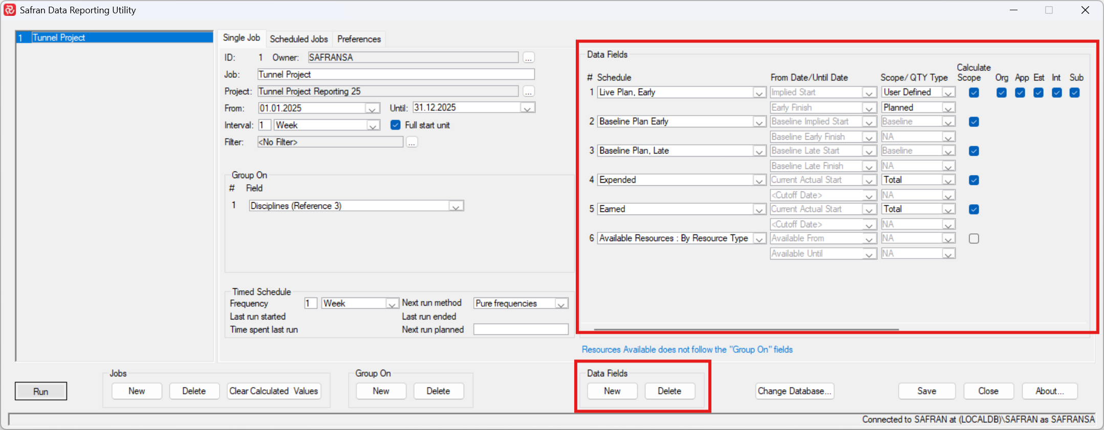Viewport: 1104px width, 430px height.
Task: Open Expended row Total scope dropdown
Action: [x=949, y=180]
